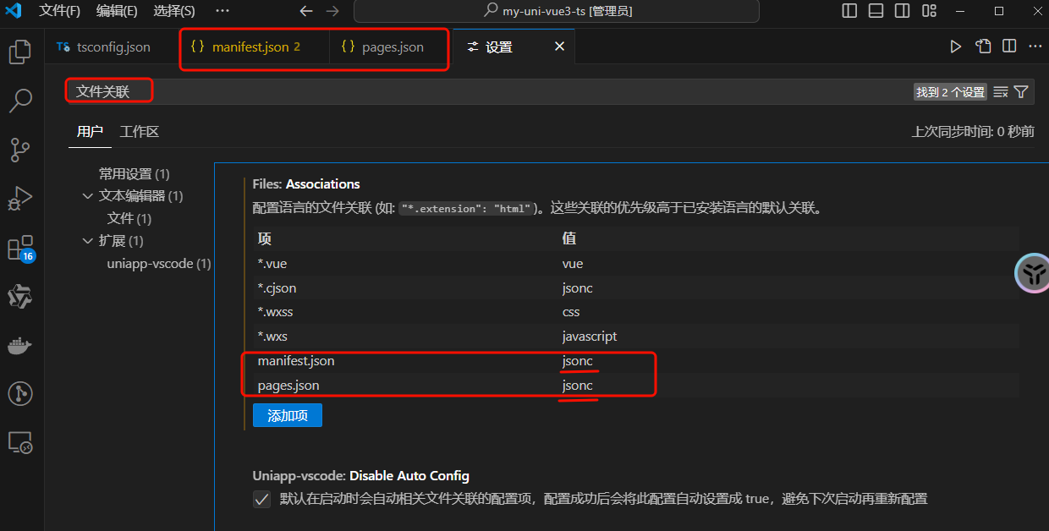Collapse the 扩展 tree section
Image resolution: width=1049 pixels, height=531 pixels.
[x=87, y=241]
